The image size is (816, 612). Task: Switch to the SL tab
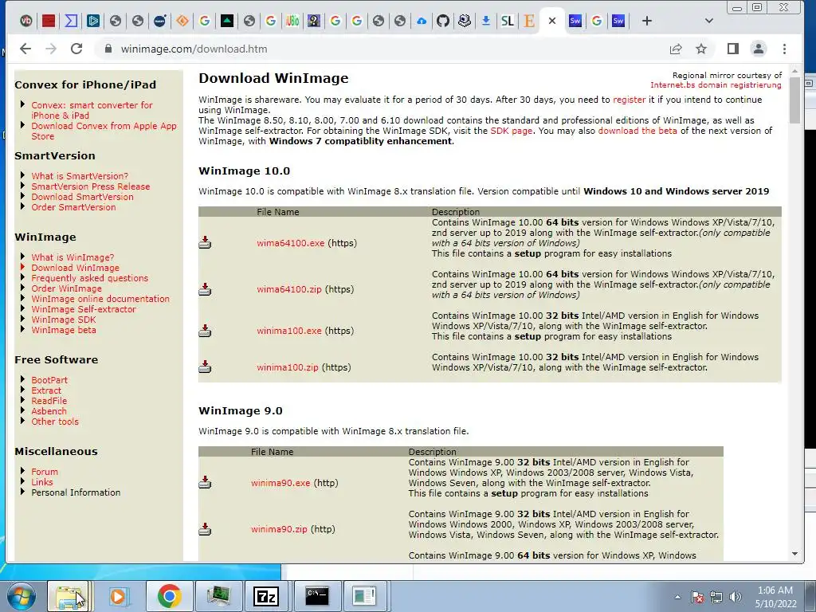(508, 21)
